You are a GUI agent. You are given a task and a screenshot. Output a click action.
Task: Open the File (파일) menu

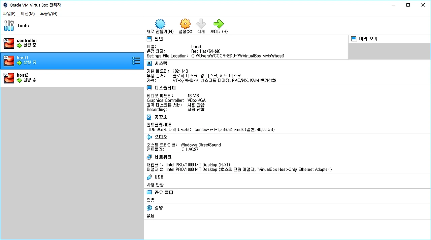(x=9, y=13)
